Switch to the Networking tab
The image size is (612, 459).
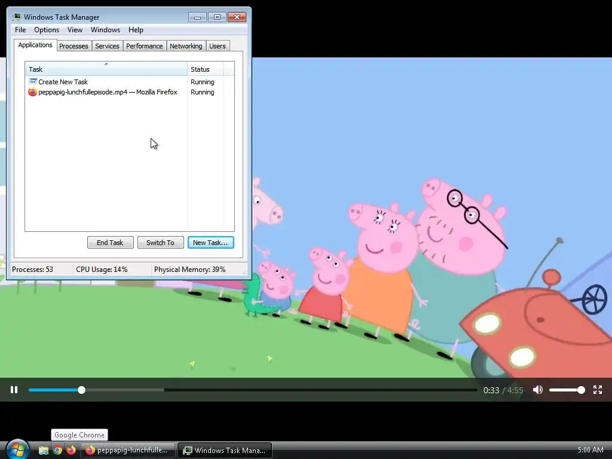(x=186, y=46)
